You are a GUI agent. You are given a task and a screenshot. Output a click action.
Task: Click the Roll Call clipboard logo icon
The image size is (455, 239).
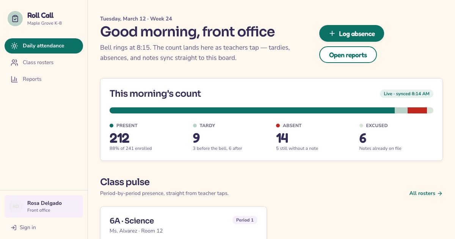[15, 19]
